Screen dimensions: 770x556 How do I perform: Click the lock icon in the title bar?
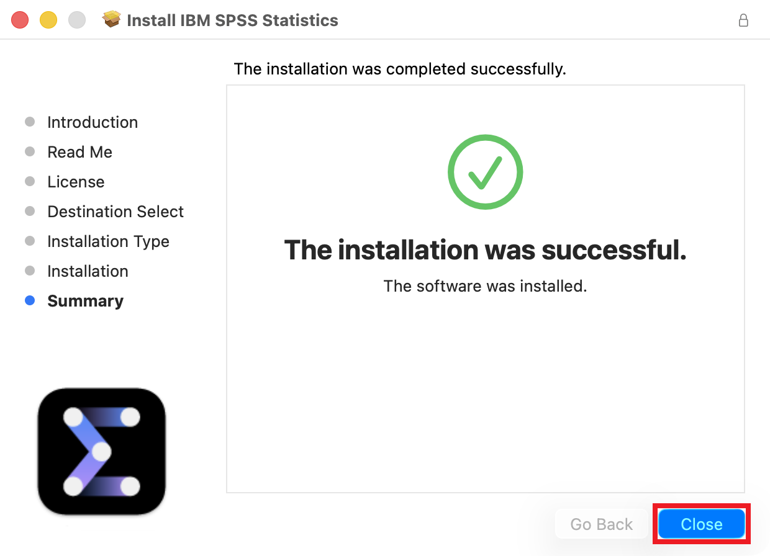point(743,20)
